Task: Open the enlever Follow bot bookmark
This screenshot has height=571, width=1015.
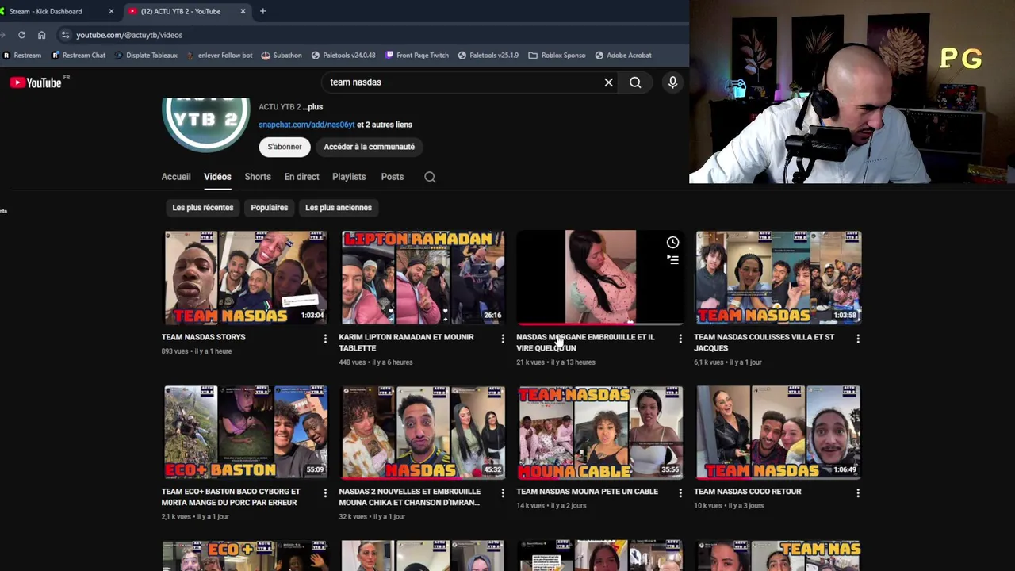Action: click(220, 56)
